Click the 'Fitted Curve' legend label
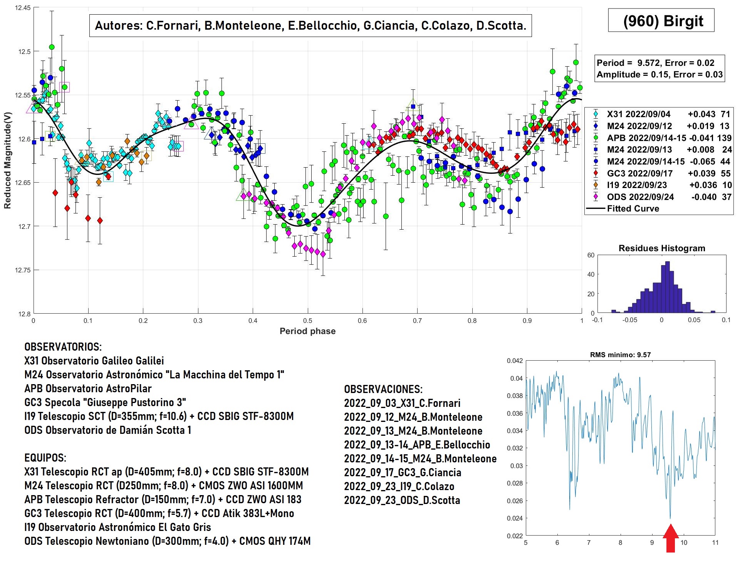Viewport: 740px width, 561px height. pos(633,208)
